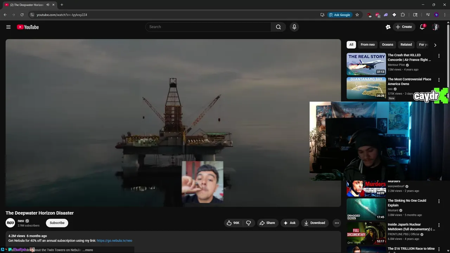Image resolution: width=450 pixels, height=253 pixels.
Task: Click the Download button
Action: click(315, 223)
